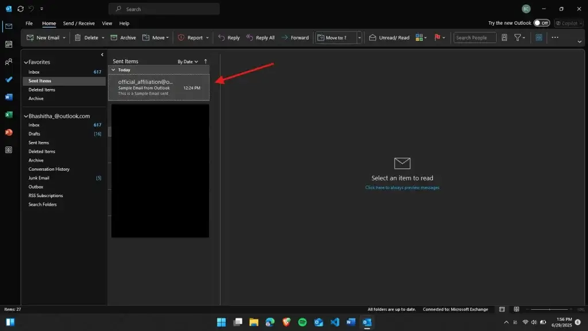Viewport: 588px width, 331px height.
Task: Launch Excel from Outlook's left navigation bar
Action: click(9, 115)
